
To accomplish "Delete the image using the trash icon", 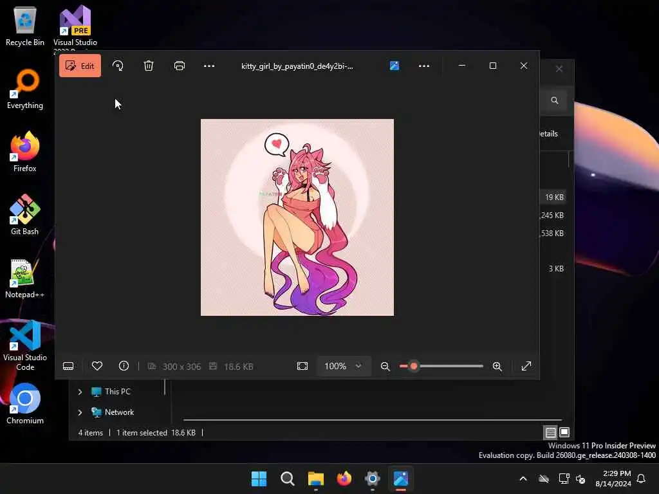I will [x=149, y=66].
